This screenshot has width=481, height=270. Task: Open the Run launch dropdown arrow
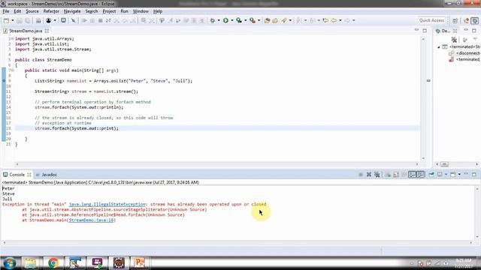point(232,20)
